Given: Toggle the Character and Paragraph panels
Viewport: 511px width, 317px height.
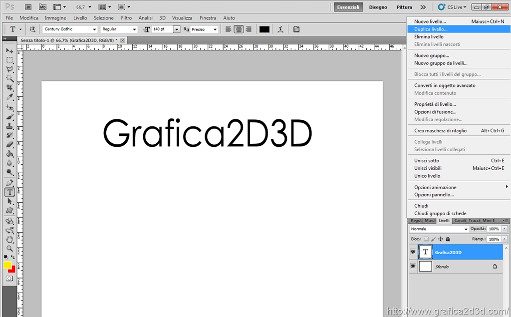Looking at the screenshot, I should tap(296, 29).
